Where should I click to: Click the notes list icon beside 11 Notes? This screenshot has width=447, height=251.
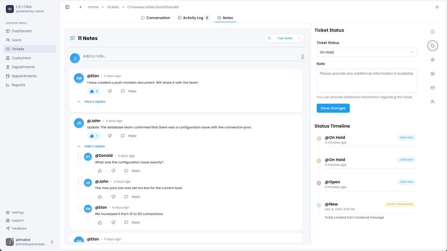pyautogui.click(x=73, y=38)
